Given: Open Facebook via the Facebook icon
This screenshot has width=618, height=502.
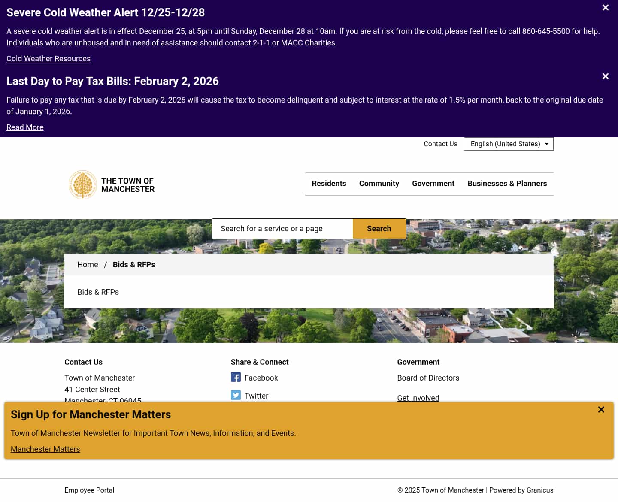Looking at the screenshot, I should point(236,377).
